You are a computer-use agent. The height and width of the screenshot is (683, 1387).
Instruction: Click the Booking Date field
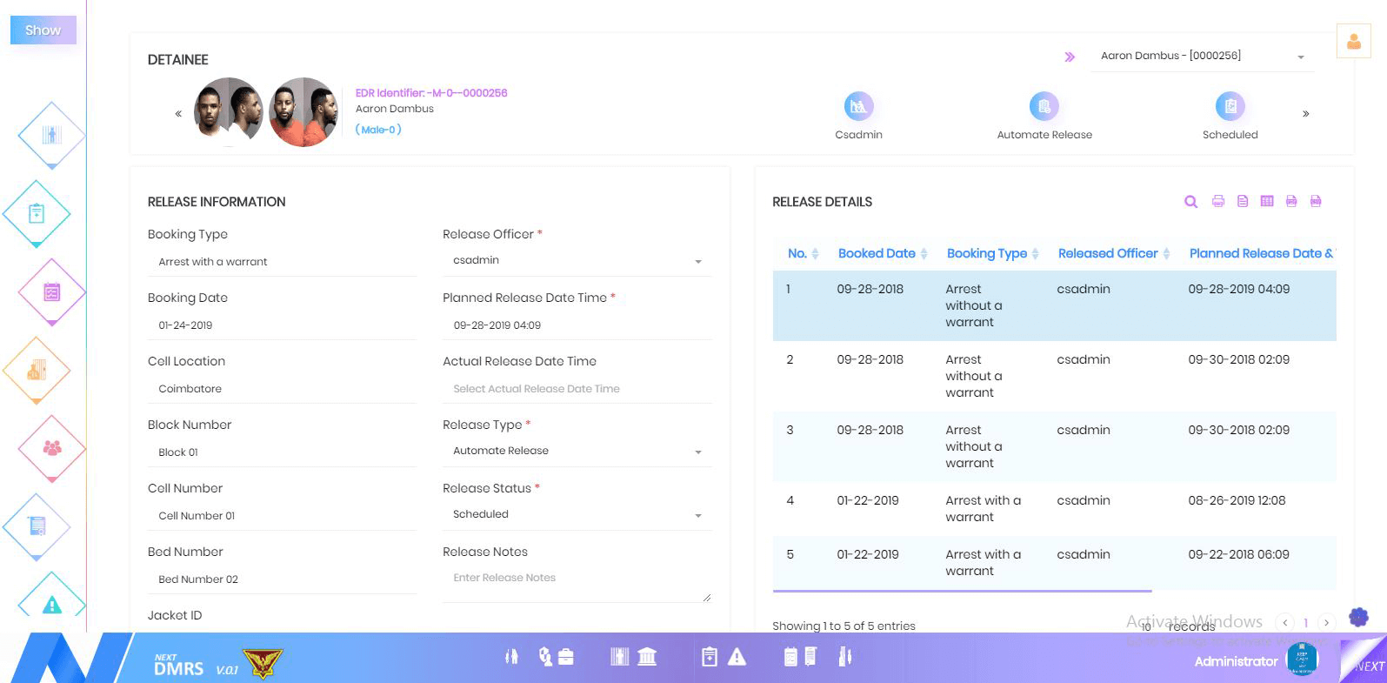(x=282, y=325)
